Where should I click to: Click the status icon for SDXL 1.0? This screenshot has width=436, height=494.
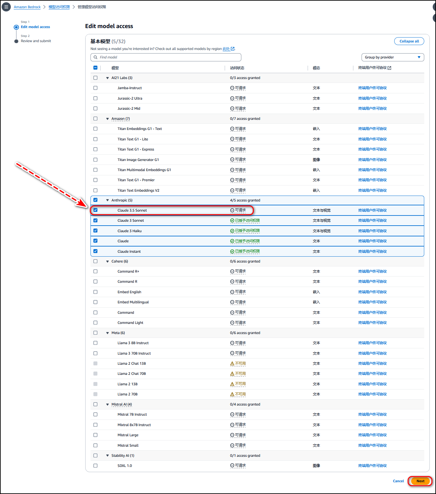click(232, 466)
